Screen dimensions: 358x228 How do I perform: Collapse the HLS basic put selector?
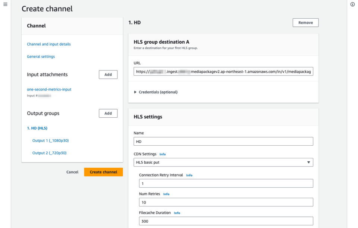pos(309,162)
